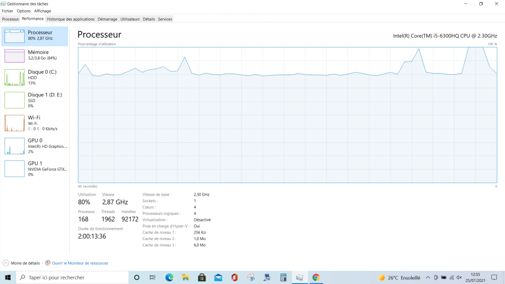Open the Windows Start menu
This screenshot has width=505, height=284.
[x=8, y=277]
